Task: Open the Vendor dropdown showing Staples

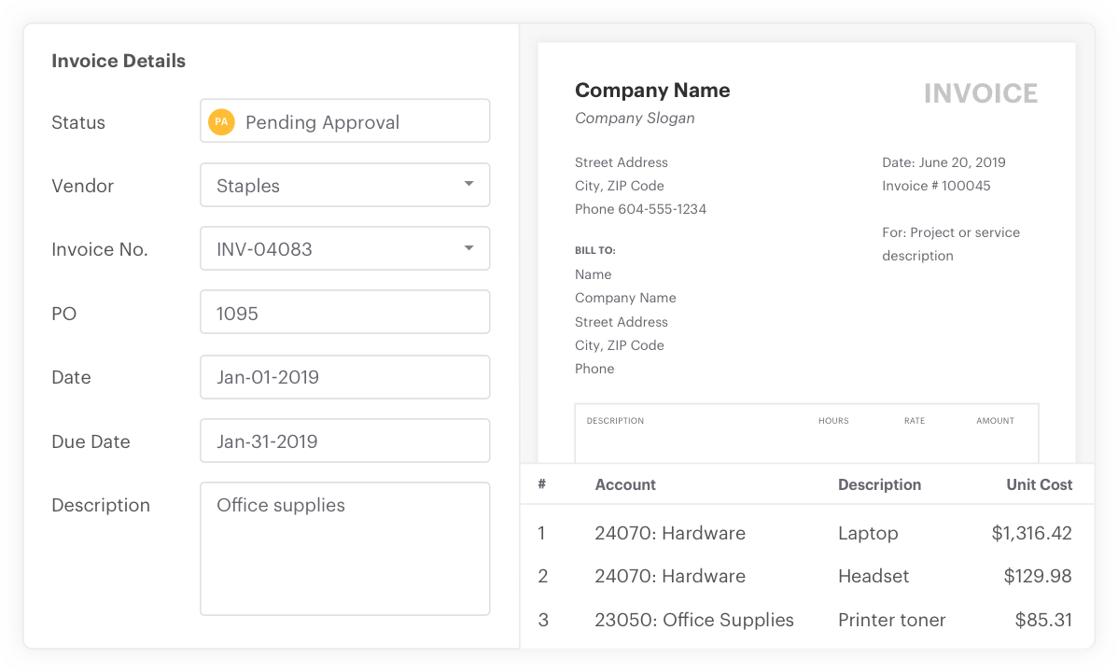Action: 344,185
